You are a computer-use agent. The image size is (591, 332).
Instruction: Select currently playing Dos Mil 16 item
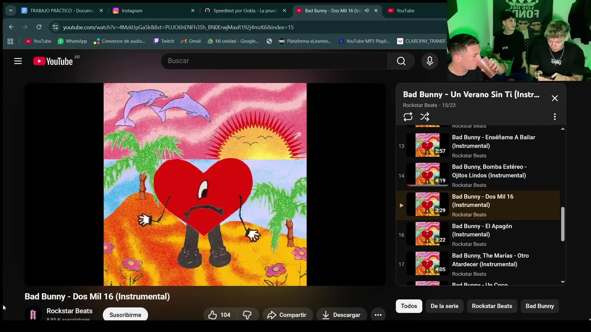point(478,205)
